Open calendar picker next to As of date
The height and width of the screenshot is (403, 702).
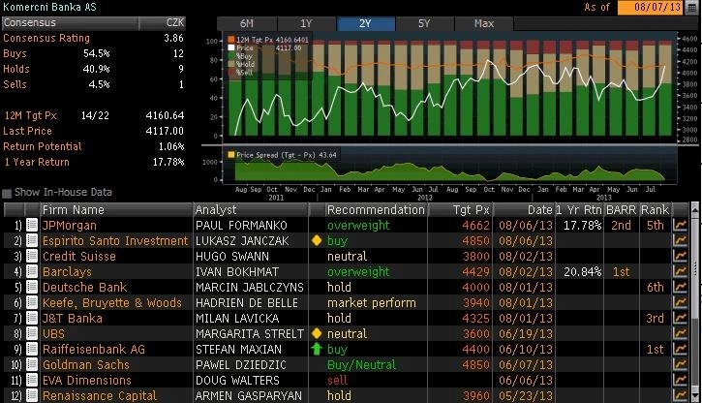(691, 8)
